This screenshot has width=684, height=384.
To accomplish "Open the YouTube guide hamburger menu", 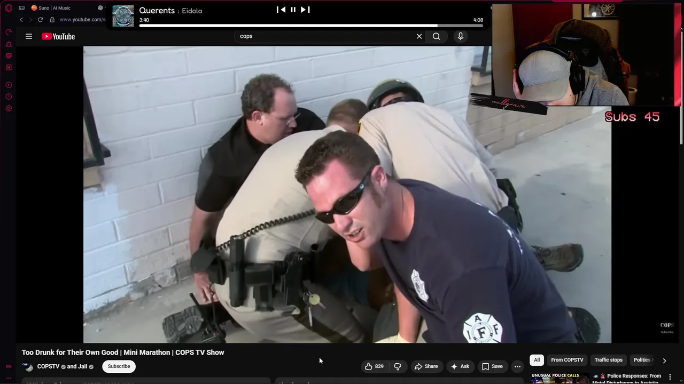I will tap(29, 36).
